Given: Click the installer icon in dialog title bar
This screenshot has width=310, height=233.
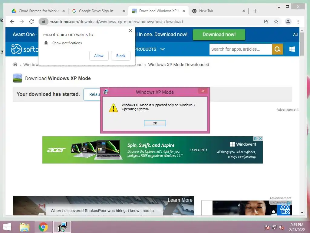Looking at the screenshot, I should coord(106,92).
